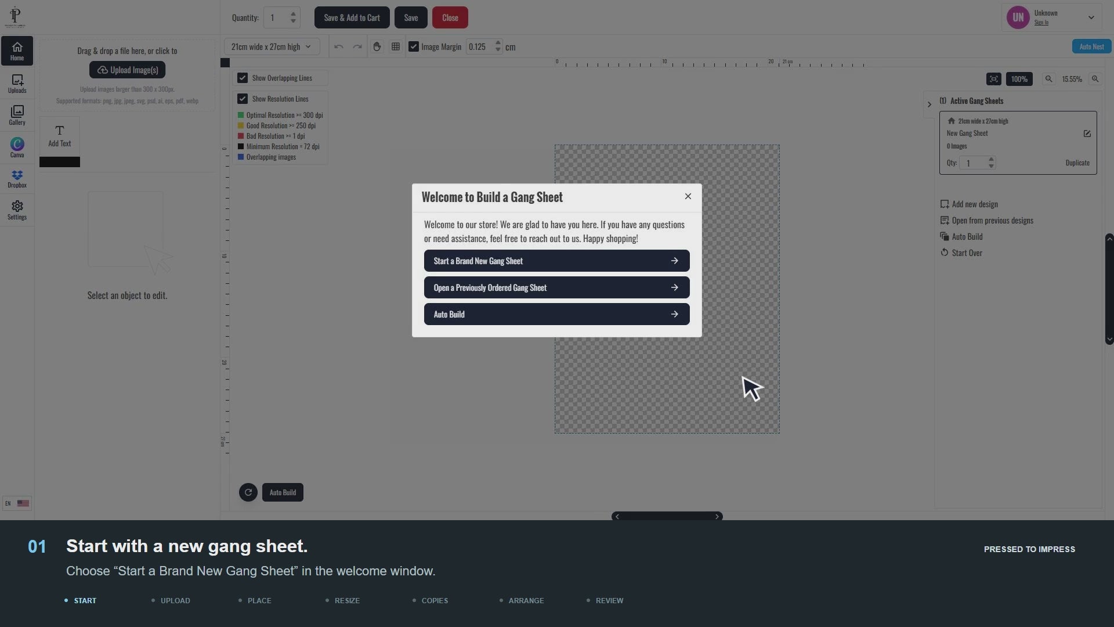
Task: Open the Uploads sidebar tab
Action: pos(17,84)
